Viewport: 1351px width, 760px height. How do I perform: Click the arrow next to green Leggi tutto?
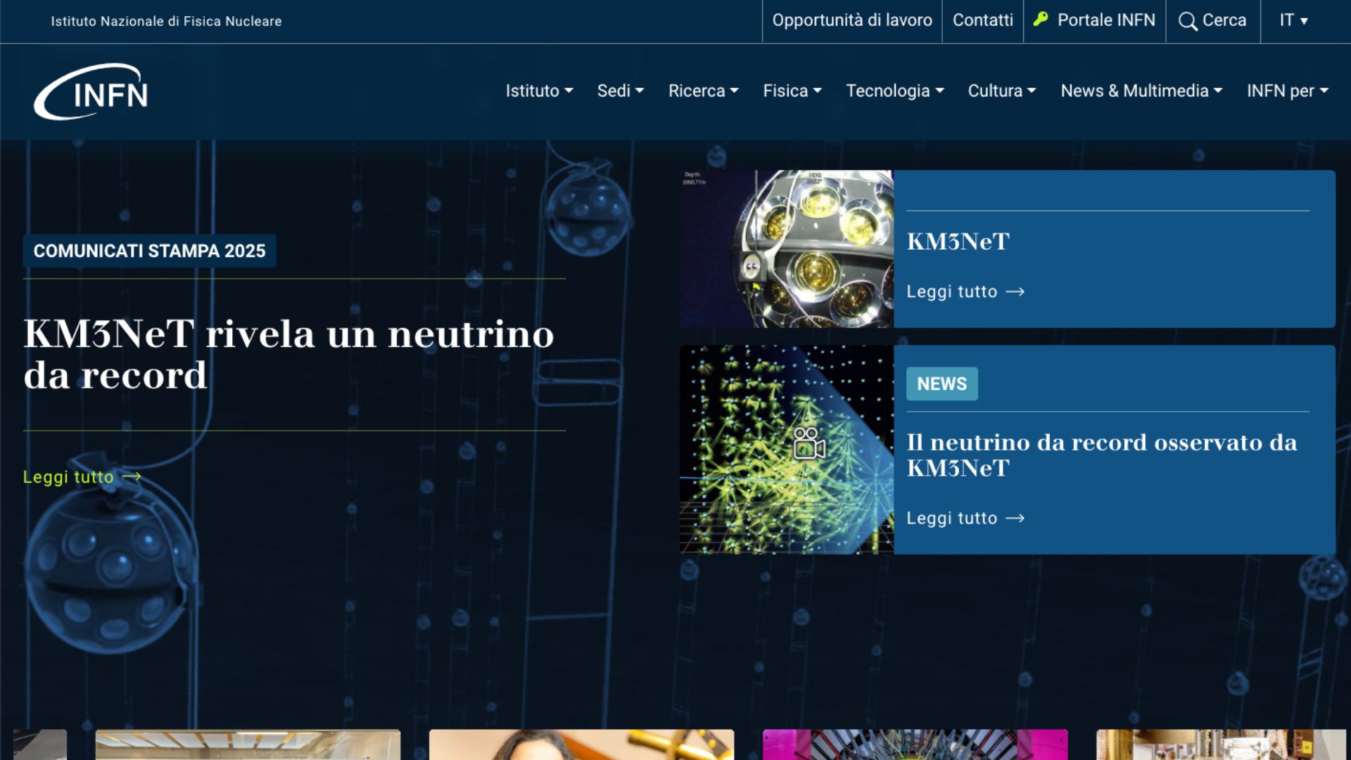pos(132,477)
